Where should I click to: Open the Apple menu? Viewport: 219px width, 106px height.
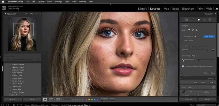tap(3, 2)
